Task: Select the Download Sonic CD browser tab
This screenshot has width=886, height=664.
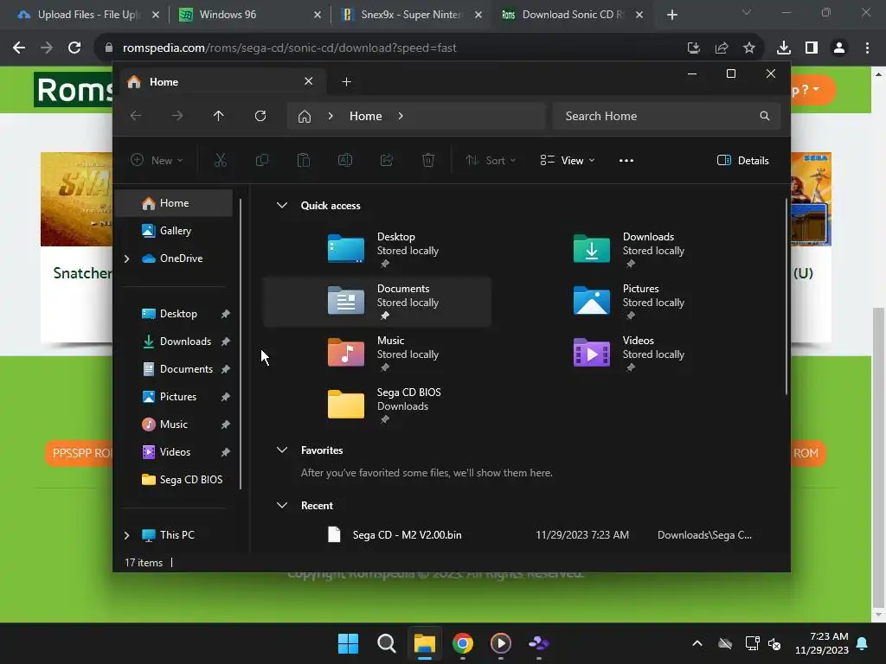Action: coord(573,15)
